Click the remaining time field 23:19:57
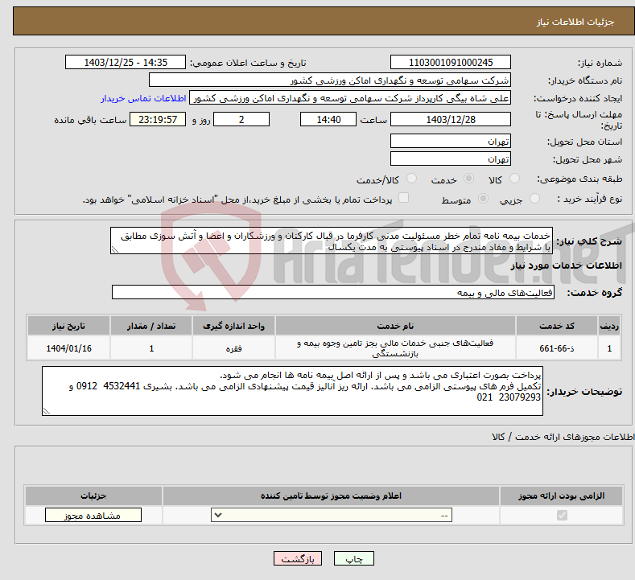 158,119
